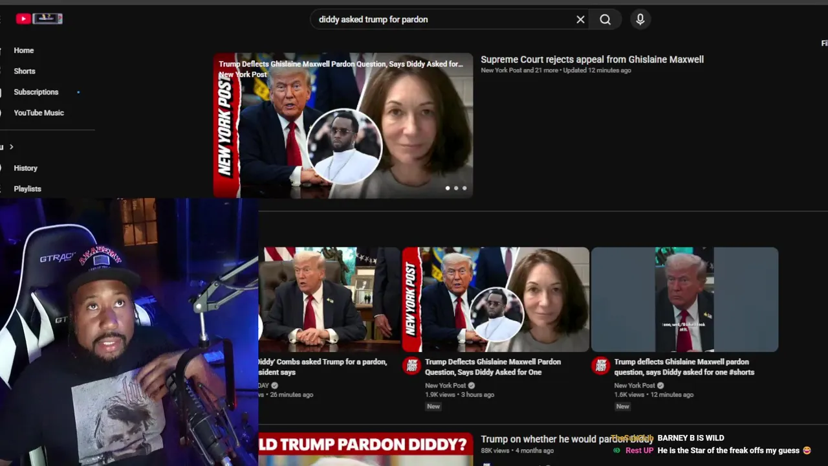
Task: Open 'Combs asked Trump for a pardon' title
Action: [x=323, y=367]
